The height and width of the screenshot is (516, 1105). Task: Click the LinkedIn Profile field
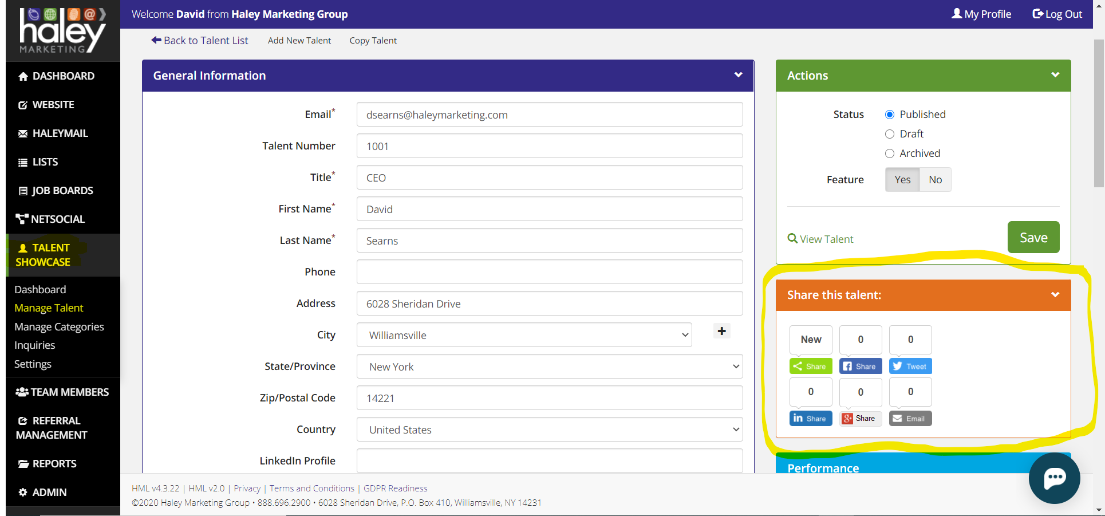550,461
